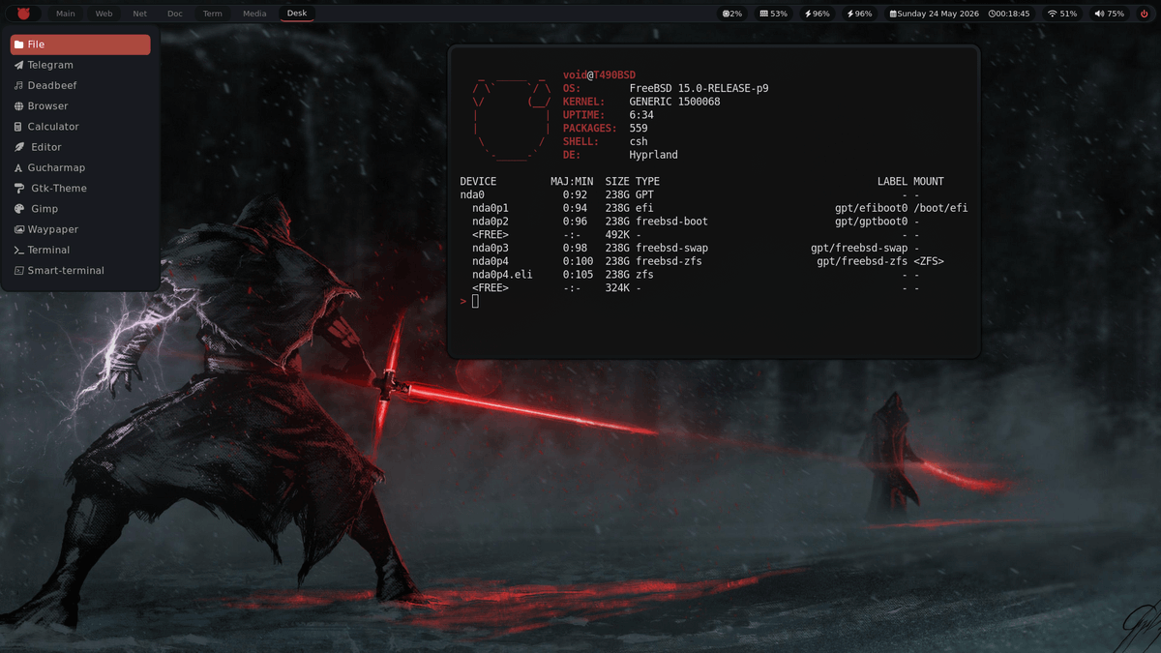
Task: Click the paper plane icon beside Telegram
Action: [18, 65]
